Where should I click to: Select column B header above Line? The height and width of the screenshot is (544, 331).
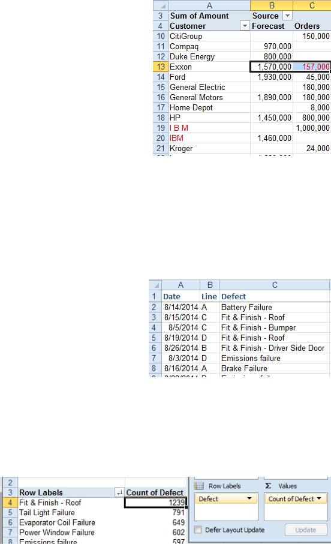[x=210, y=285]
